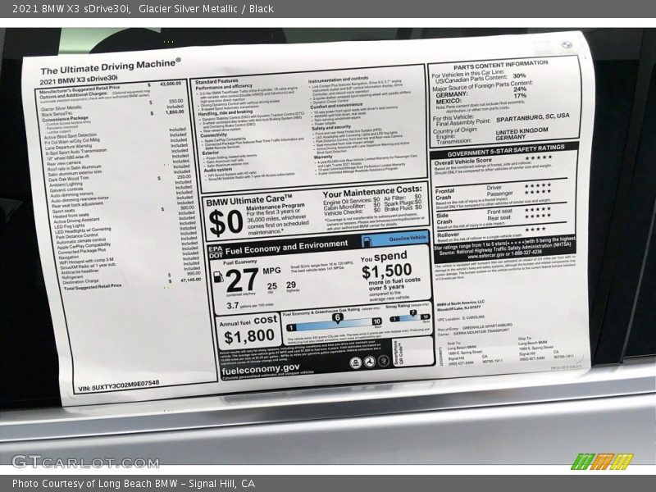Click the 'Black SensaTec' option row
This screenshot has height=492, width=656.
click(x=57, y=114)
